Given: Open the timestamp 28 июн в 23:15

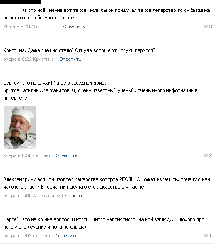Looking at the screenshot, I should [x=20, y=26].
